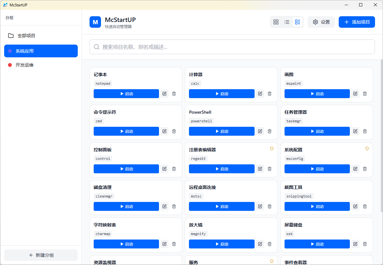The height and width of the screenshot is (265, 383).
Task: Delete the 系统配置 item
Action: click(x=365, y=169)
